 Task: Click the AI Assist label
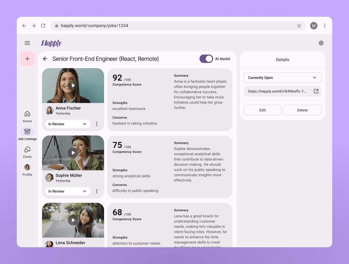223,59
